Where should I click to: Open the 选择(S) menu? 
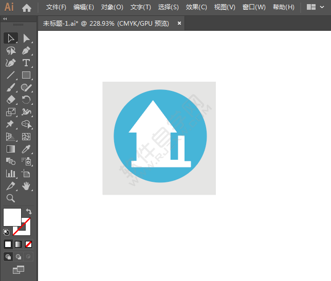169,7
